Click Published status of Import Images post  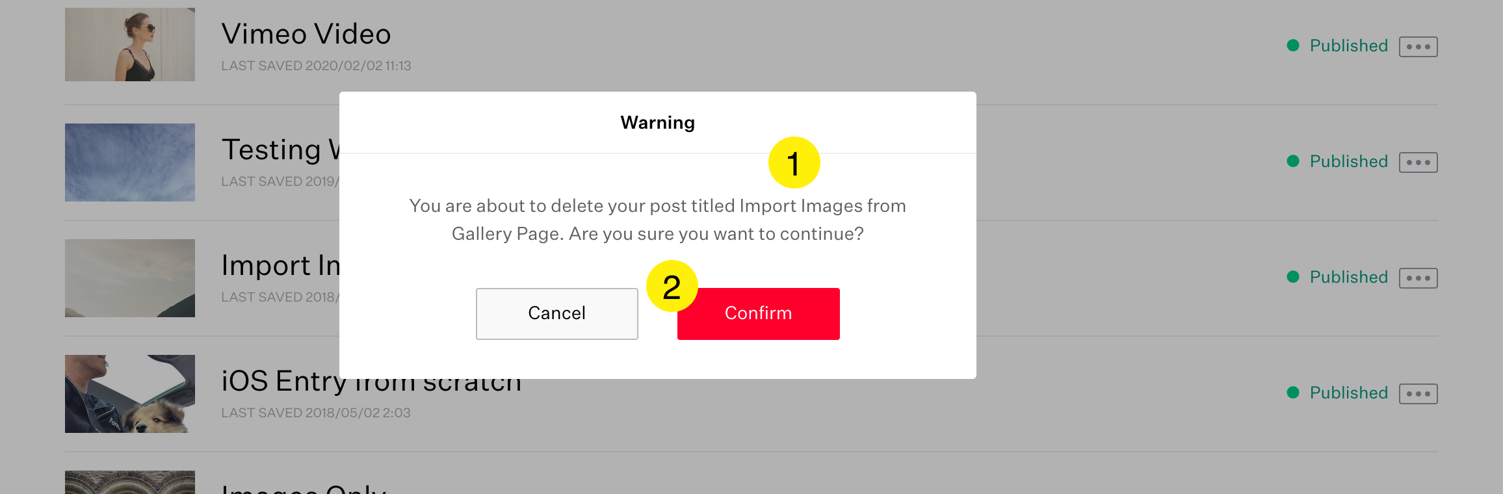(x=1348, y=278)
